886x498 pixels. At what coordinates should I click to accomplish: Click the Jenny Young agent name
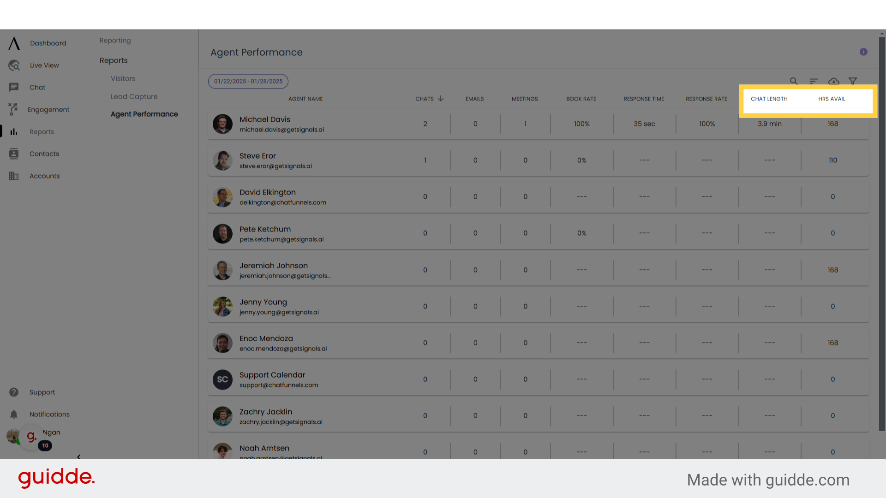tap(263, 302)
